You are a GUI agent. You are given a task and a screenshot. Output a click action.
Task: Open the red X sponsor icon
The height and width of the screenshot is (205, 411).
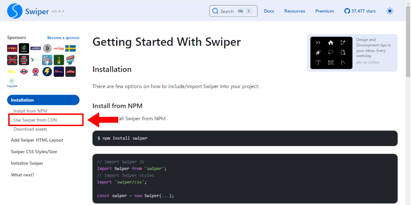(12, 60)
